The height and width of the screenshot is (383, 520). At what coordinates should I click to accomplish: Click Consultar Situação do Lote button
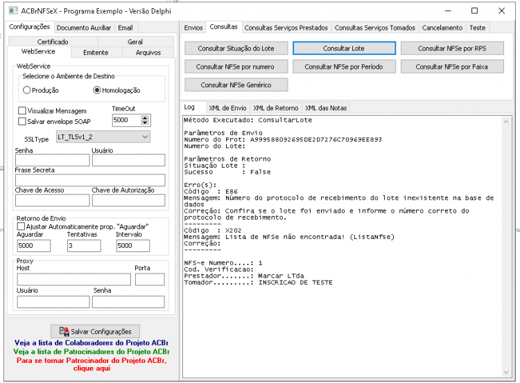(236, 48)
